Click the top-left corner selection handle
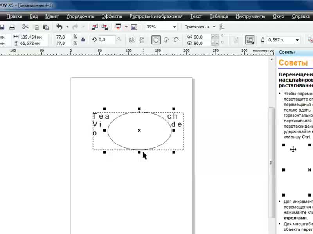Image resolution: width=313 pixels, height=234 pixels. tap(104, 109)
